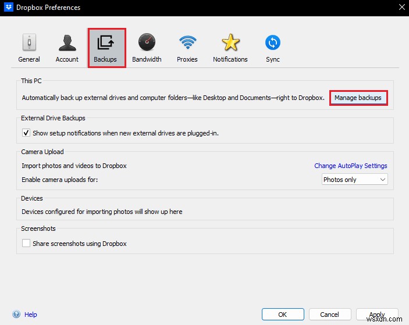Confirm with the OK button

[x=283, y=315]
